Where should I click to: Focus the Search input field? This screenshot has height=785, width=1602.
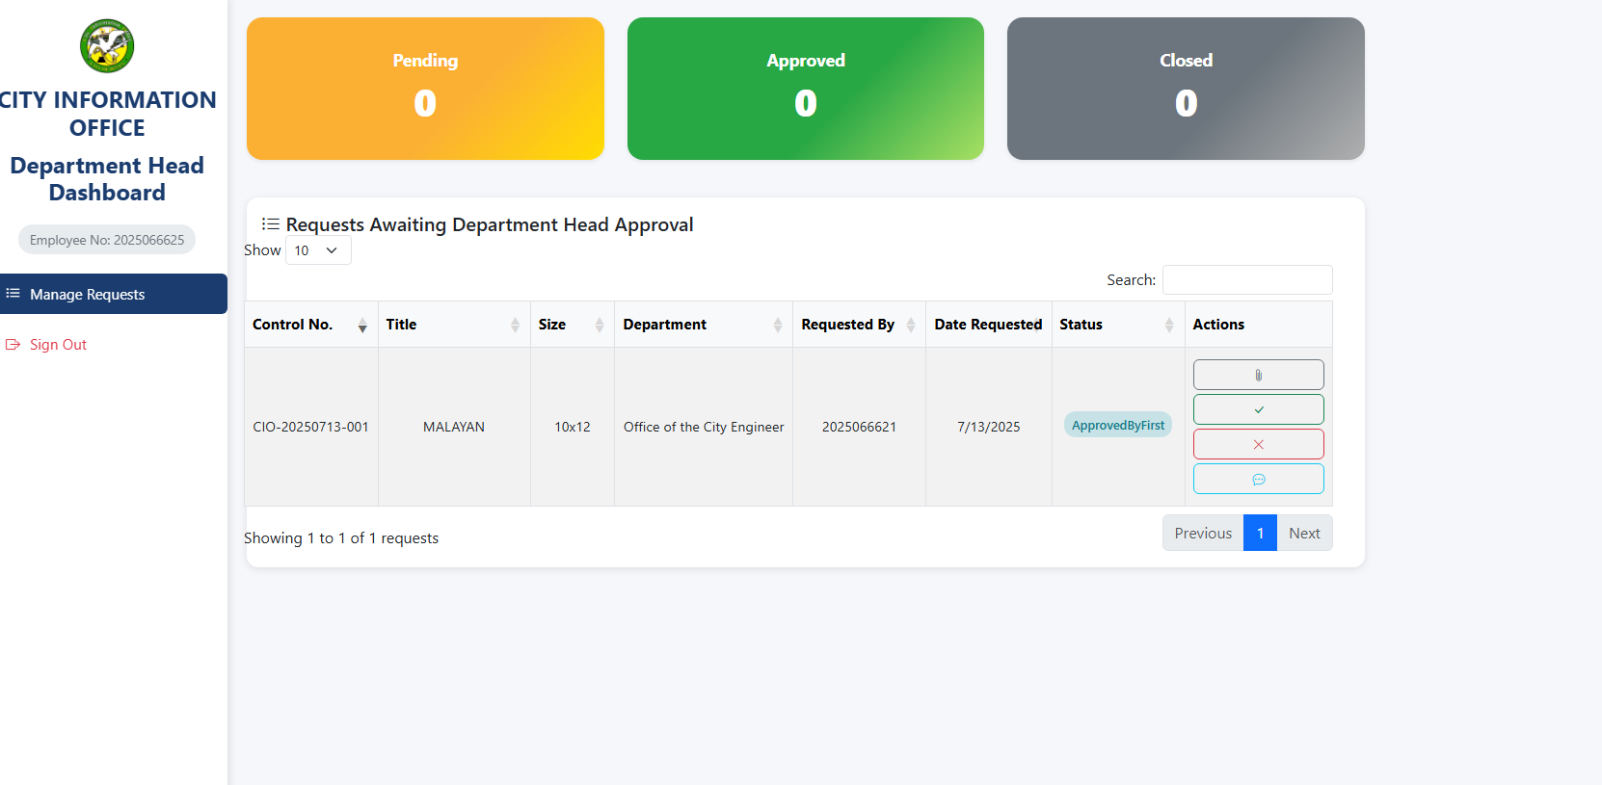(1247, 279)
